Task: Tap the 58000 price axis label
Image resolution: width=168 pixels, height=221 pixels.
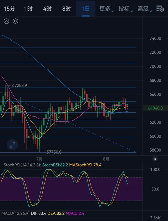Action: pyautogui.click(x=155, y=150)
